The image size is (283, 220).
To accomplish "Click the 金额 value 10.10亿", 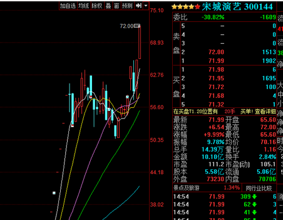I will point(213,157).
